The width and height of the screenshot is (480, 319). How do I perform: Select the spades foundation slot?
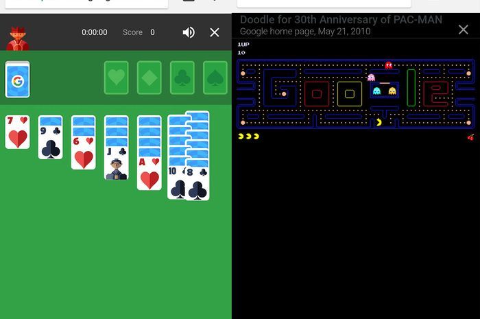pos(215,78)
